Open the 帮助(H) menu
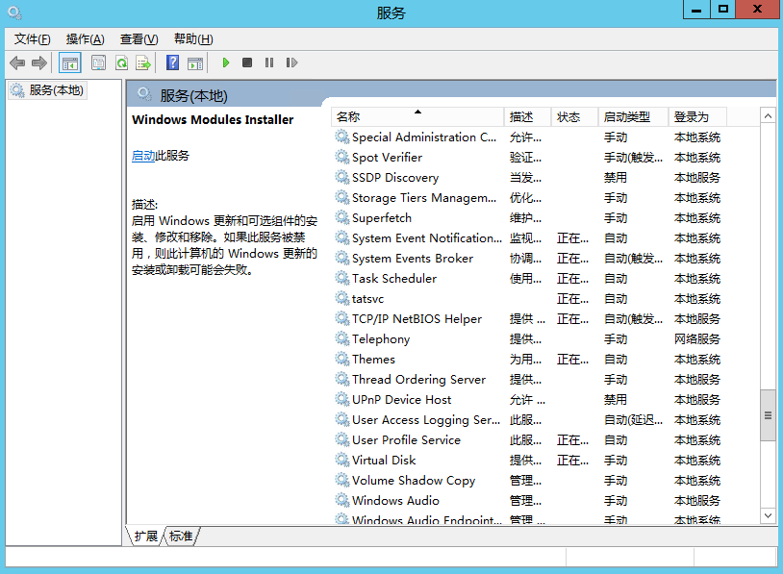The height and width of the screenshot is (574, 783). 193,38
